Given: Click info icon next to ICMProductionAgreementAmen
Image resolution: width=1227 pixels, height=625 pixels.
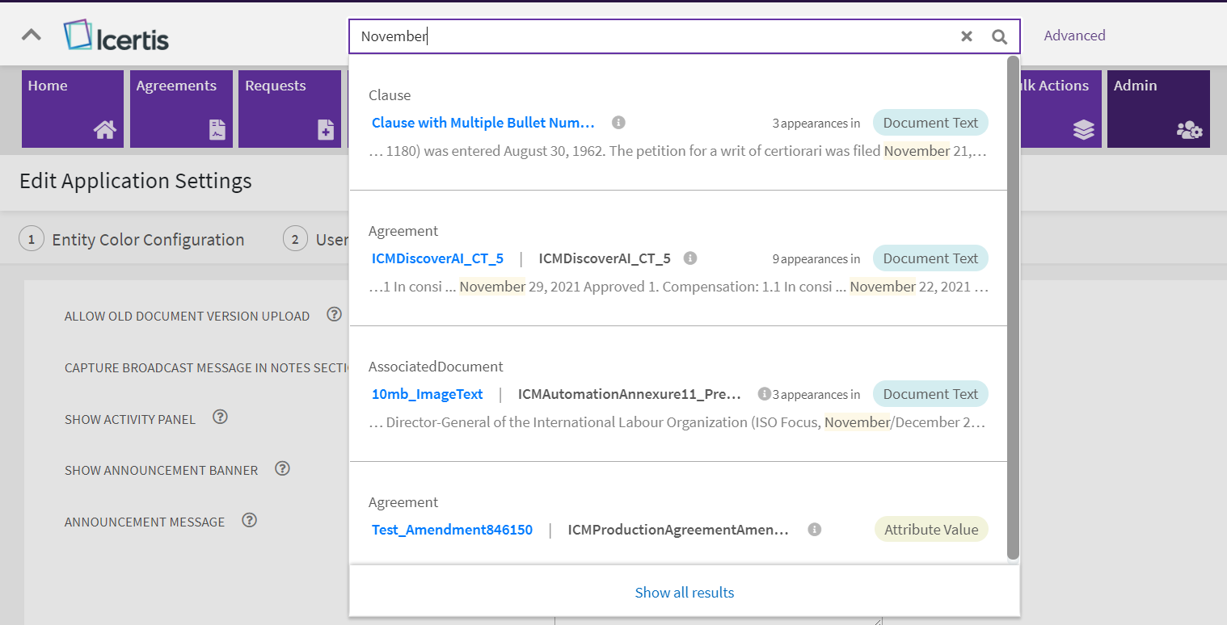Looking at the screenshot, I should point(815,530).
